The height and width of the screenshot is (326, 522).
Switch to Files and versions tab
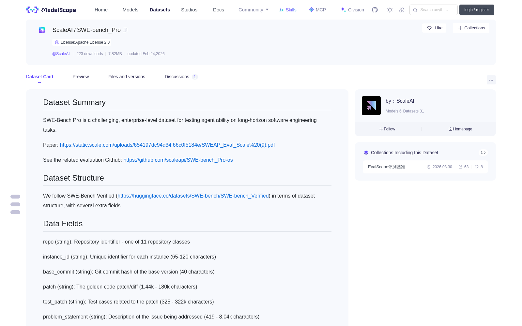[127, 77]
